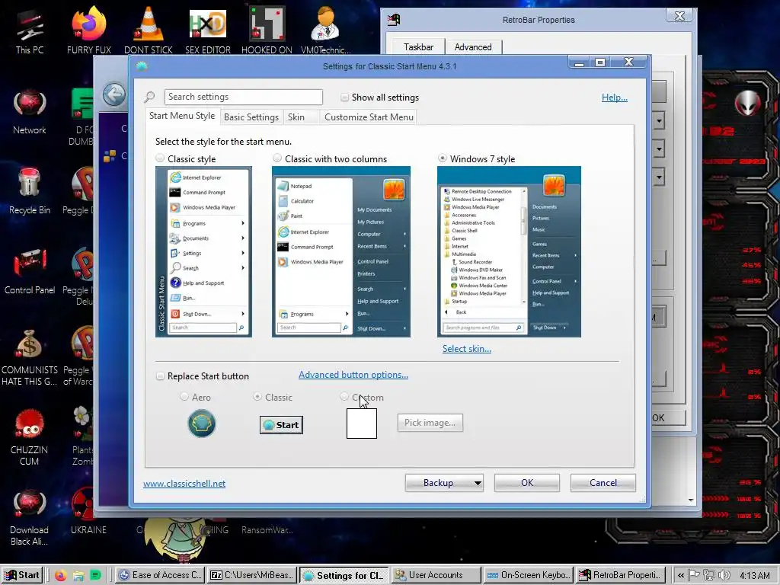This screenshot has height=585, width=780.
Task: Choose the Custom start button radio option
Action: coord(344,396)
